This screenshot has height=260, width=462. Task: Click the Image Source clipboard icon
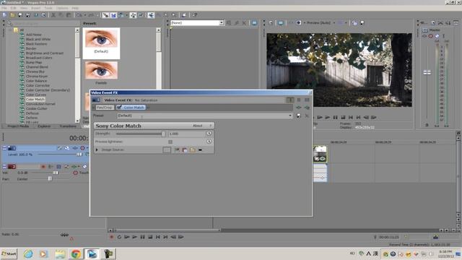coord(185,149)
